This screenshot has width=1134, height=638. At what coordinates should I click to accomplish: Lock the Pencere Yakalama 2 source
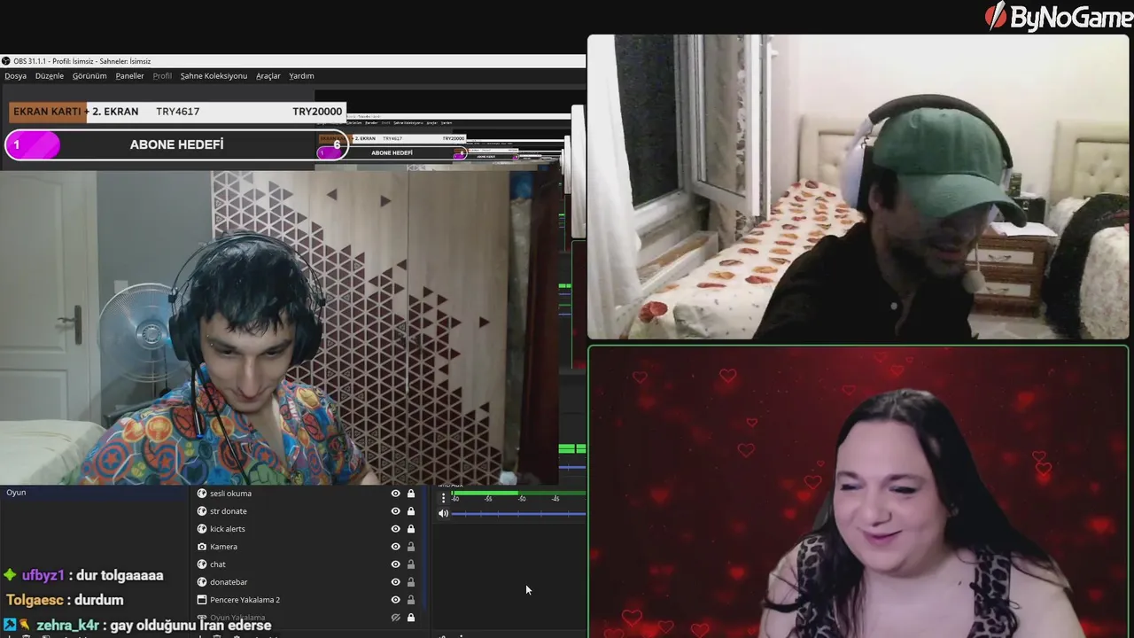point(411,600)
